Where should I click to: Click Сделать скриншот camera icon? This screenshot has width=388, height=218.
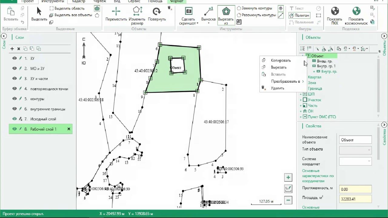pyautogui.click(x=189, y=12)
